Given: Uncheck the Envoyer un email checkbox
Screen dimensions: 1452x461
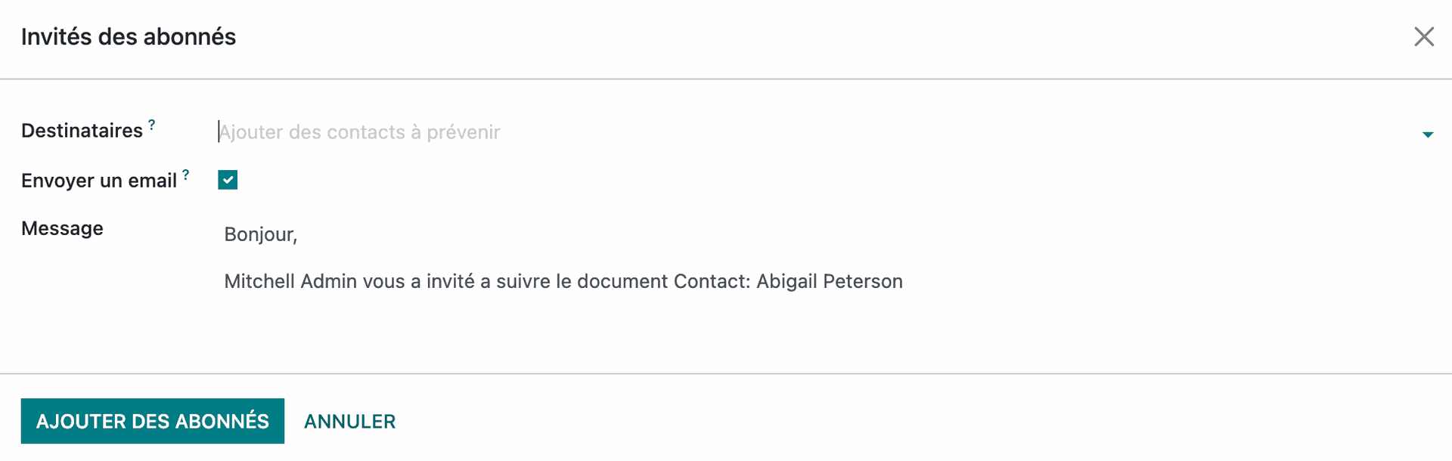Looking at the screenshot, I should point(228,180).
